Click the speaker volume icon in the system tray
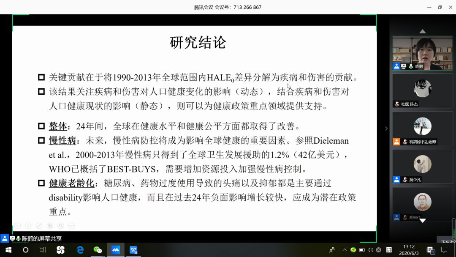The image size is (456, 257). [370, 249]
